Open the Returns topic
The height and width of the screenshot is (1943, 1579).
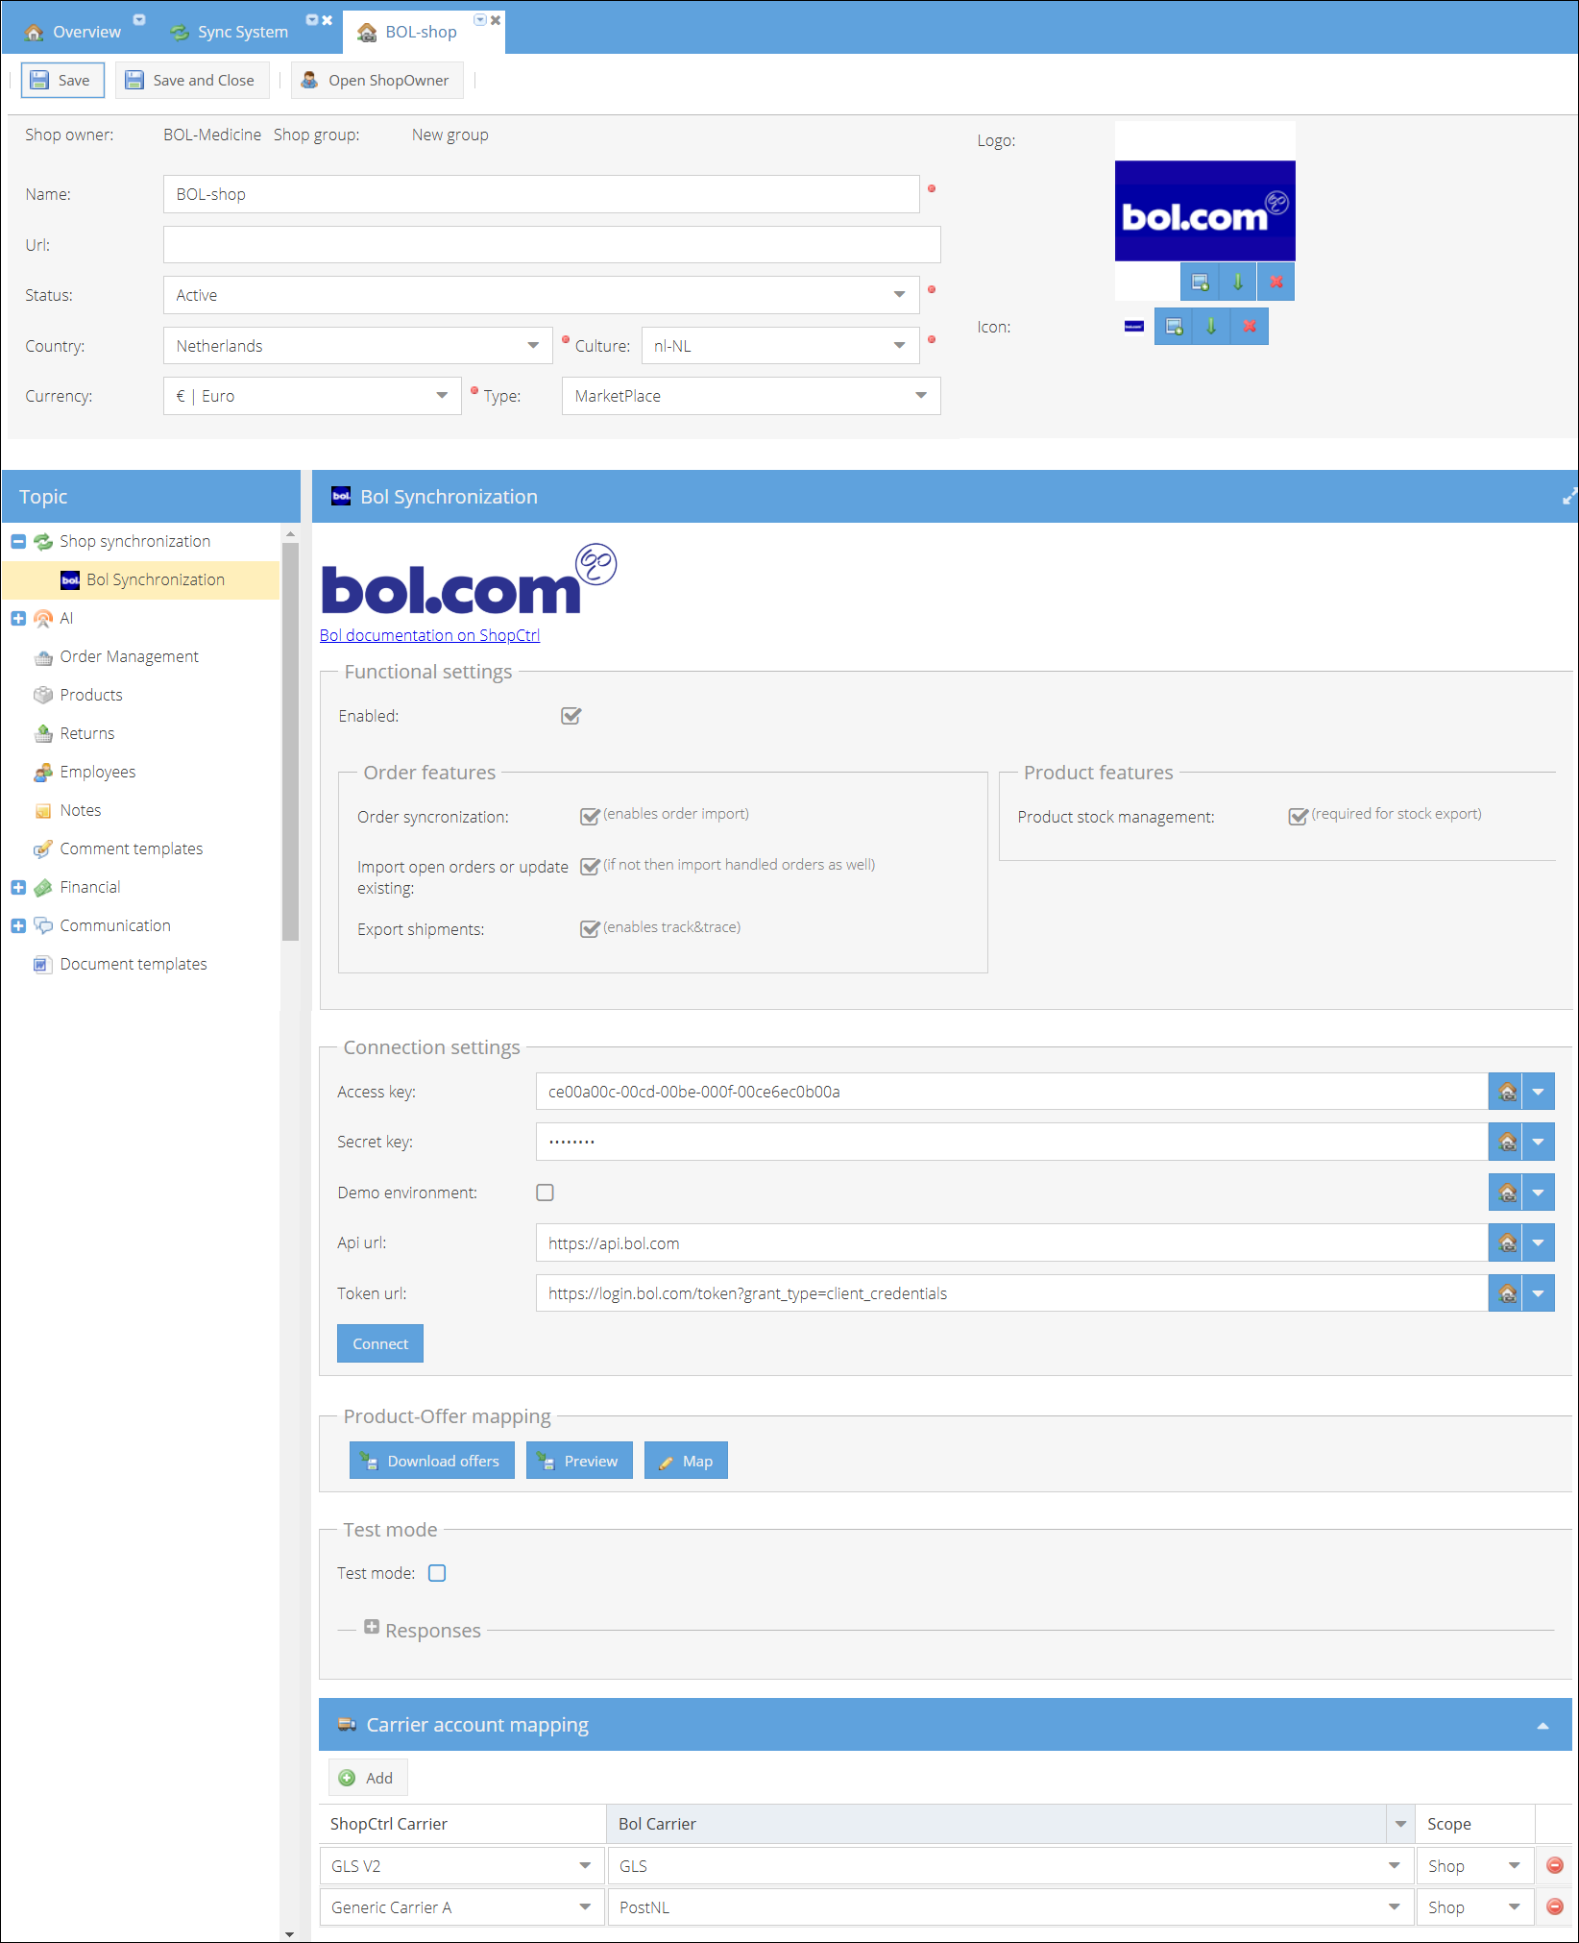click(x=86, y=733)
